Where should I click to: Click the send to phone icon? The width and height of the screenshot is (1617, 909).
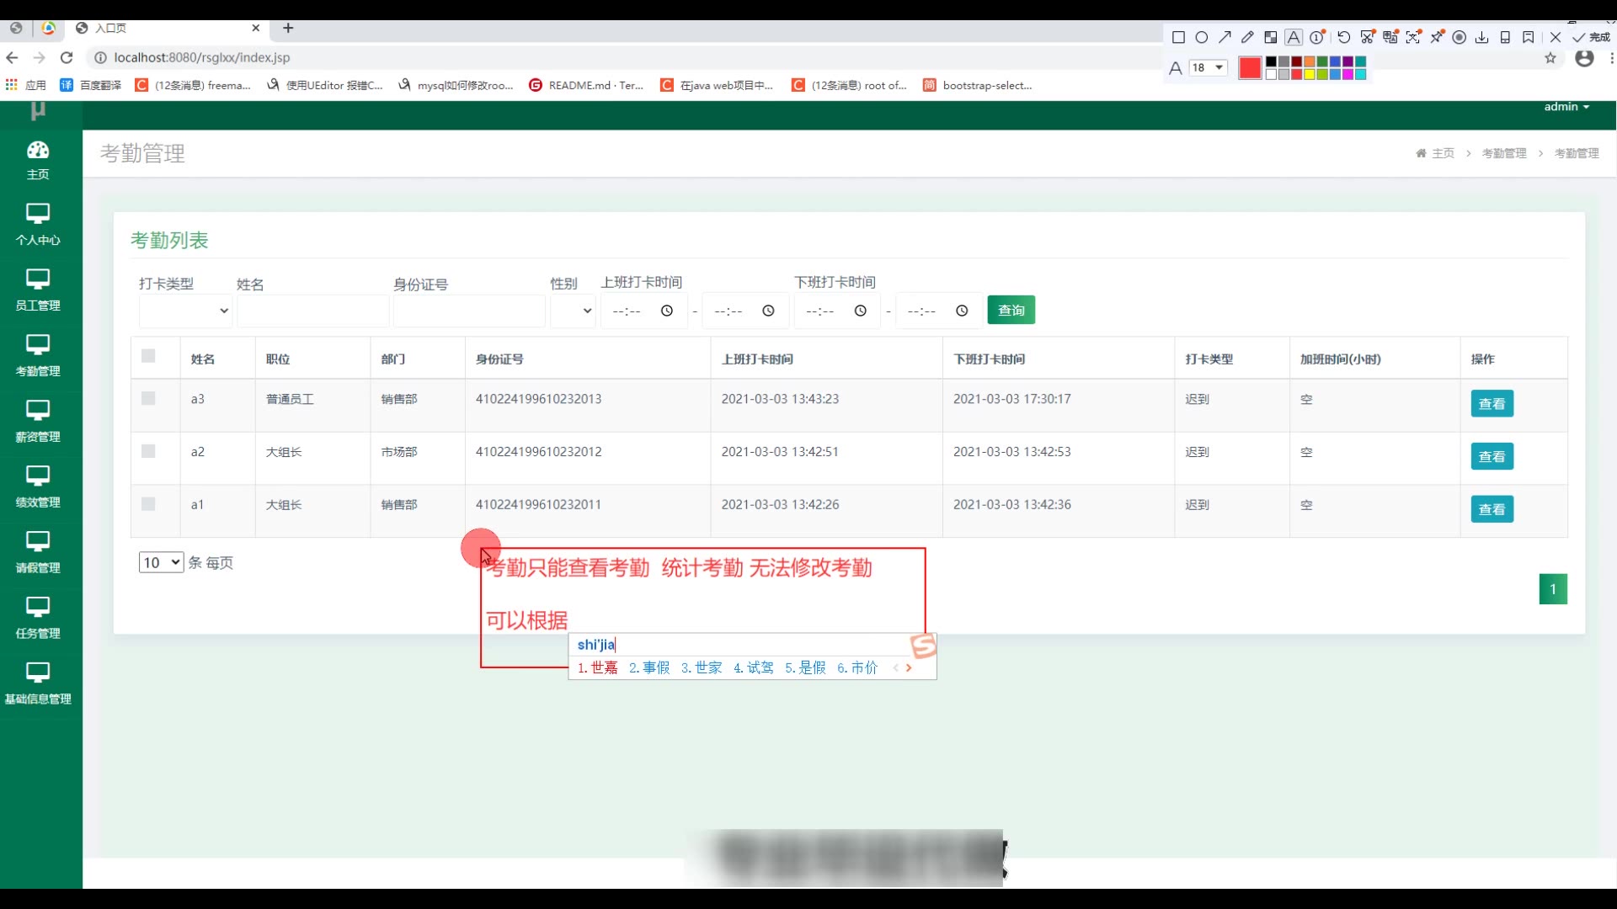point(1505,37)
